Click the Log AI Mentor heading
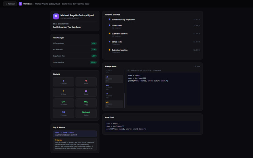The image size is (253, 158). pos(59,127)
